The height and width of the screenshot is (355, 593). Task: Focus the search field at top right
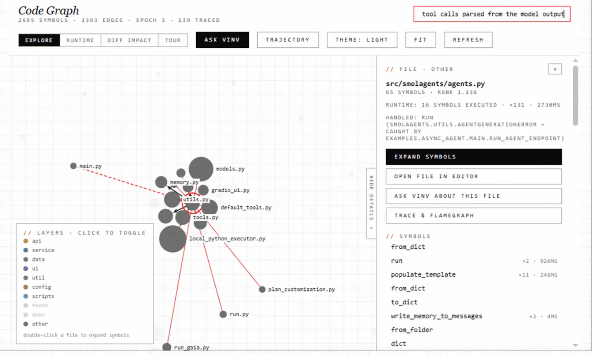coord(492,14)
